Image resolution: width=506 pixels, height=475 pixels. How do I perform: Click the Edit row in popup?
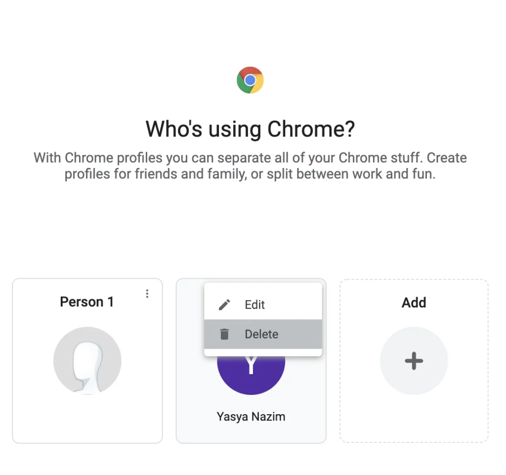click(x=263, y=304)
